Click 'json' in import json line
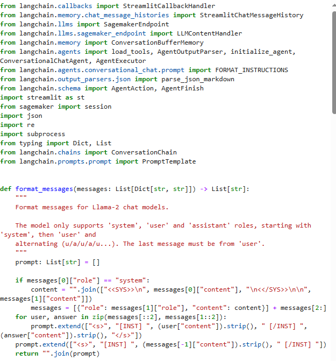Viewport: 336px width, 361px height. (34, 116)
